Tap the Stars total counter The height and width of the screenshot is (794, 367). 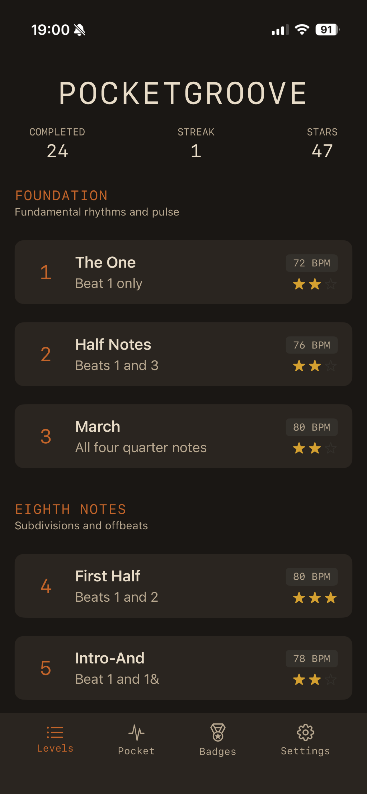pyautogui.click(x=322, y=144)
